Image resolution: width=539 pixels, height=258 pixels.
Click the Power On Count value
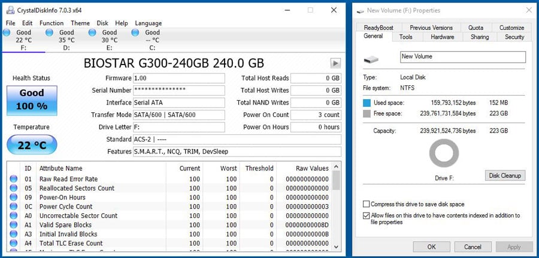(x=316, y=115)
